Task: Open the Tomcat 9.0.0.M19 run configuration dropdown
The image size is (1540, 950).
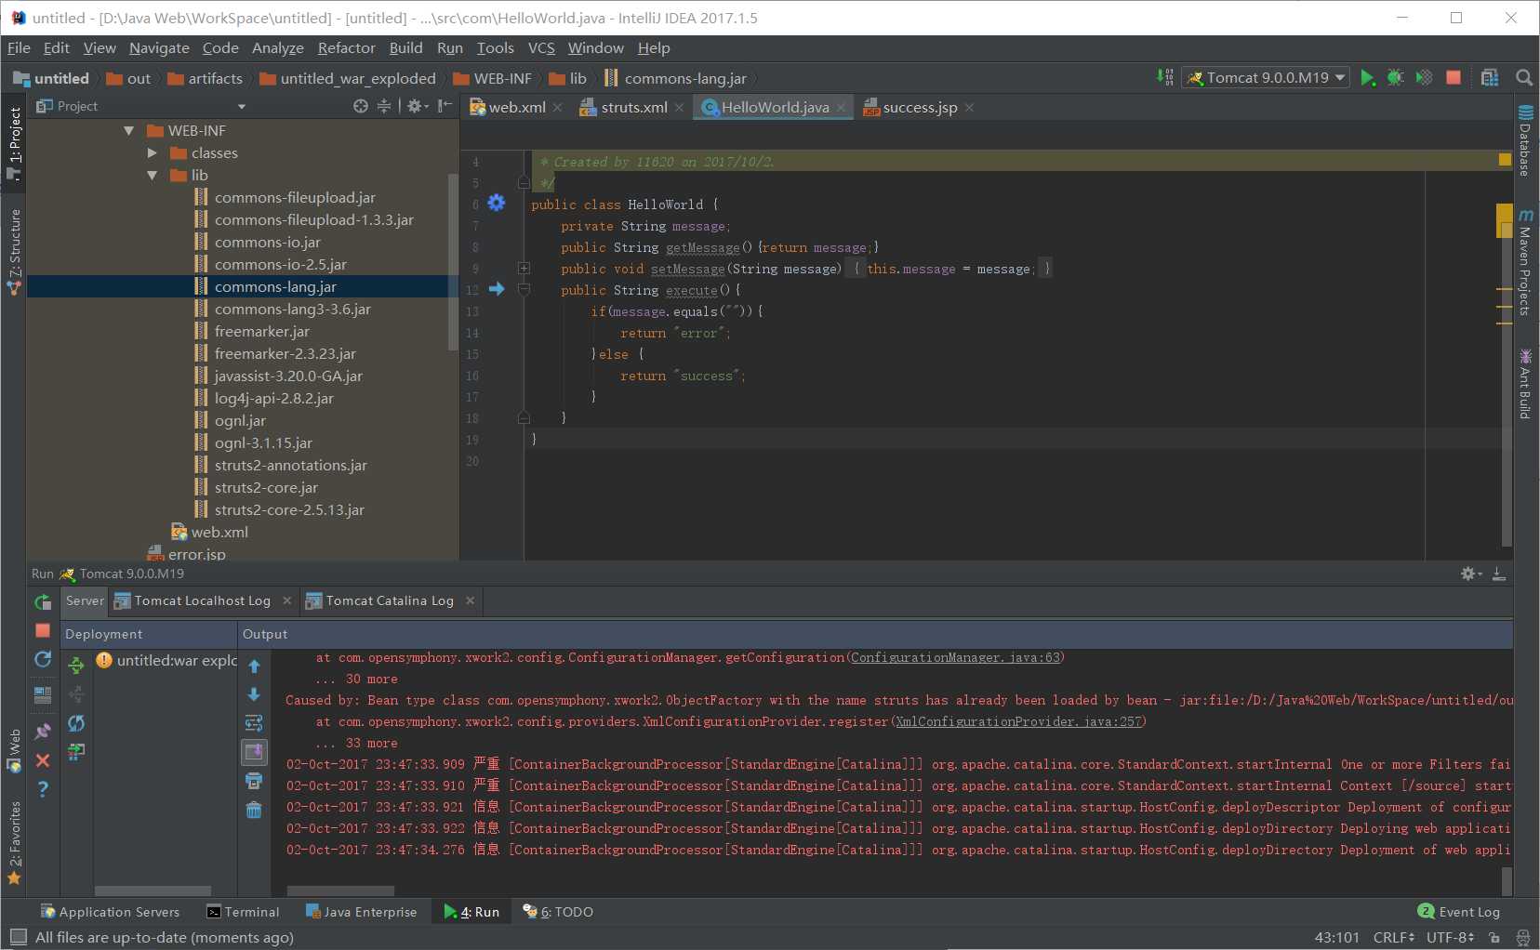Action: pos(1267,78)
